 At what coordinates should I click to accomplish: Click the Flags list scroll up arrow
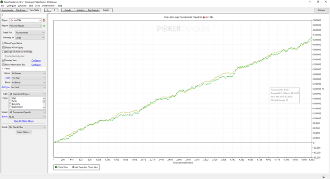click(x=44, y=98)
